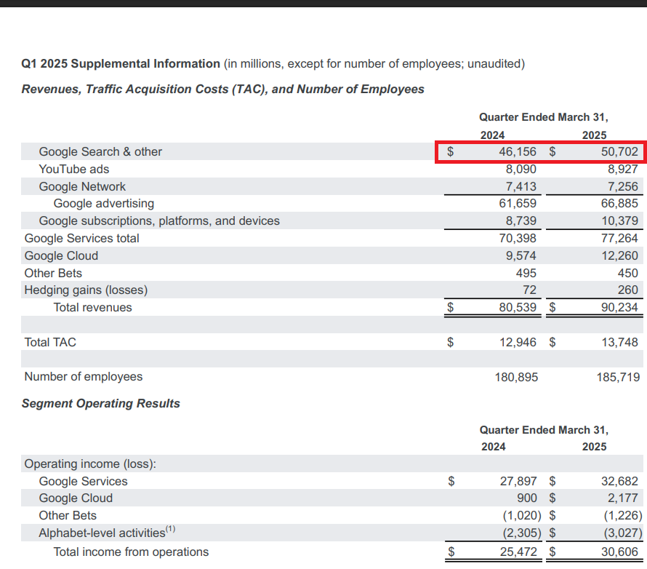Click the Total revenues value 80,539

pyautogui.click(x=518, y=307)
